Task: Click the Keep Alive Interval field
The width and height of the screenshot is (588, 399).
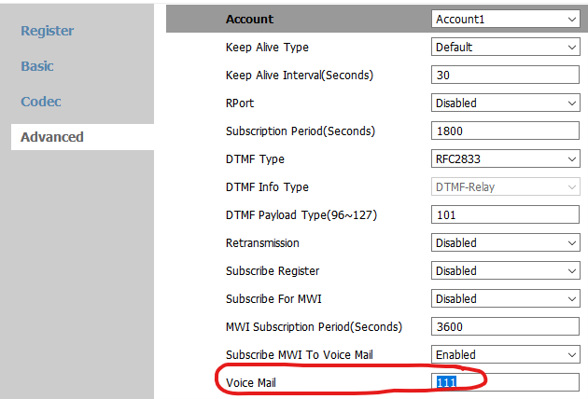Action: click(x=505, y=75)
